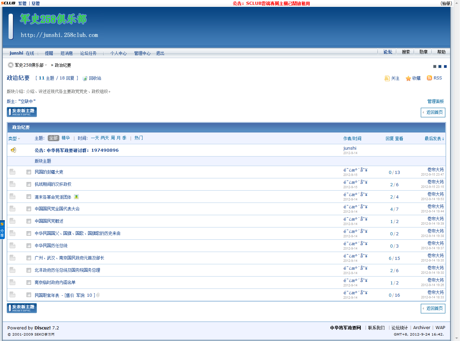Click the folder icon for 广州、武汉、南京国民政府元首及部长

point(13,258)
